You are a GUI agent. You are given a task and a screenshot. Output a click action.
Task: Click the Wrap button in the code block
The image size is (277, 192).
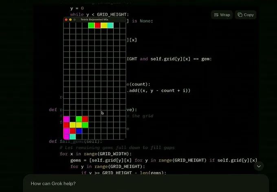(222, 15)
